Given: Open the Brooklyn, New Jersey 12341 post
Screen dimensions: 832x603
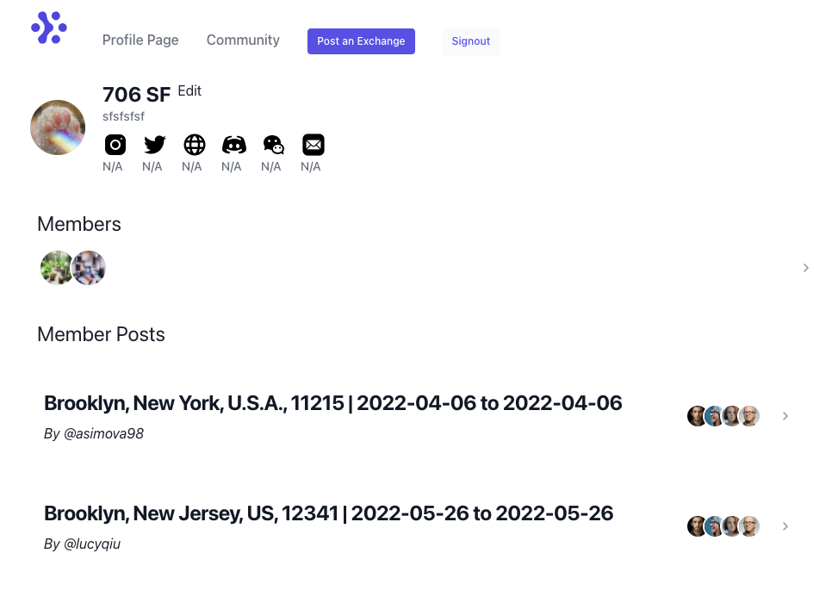Looking at the screenshot, I should [328, 513].
